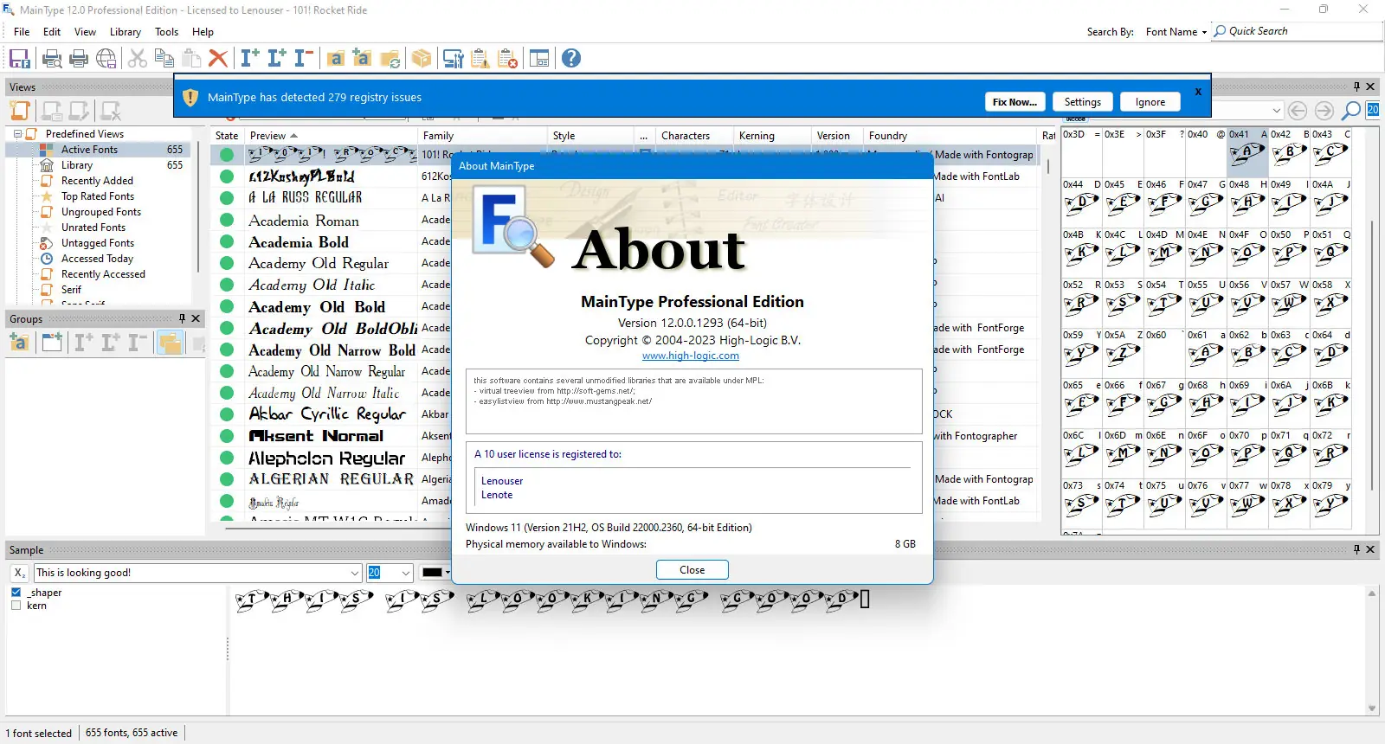
Task: Click the stacked folders icon in Groups panel
Action: 170,343
